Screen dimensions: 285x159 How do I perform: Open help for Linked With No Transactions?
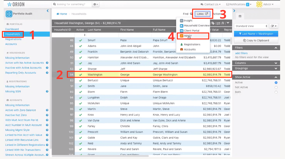click(x=47, y=150)
